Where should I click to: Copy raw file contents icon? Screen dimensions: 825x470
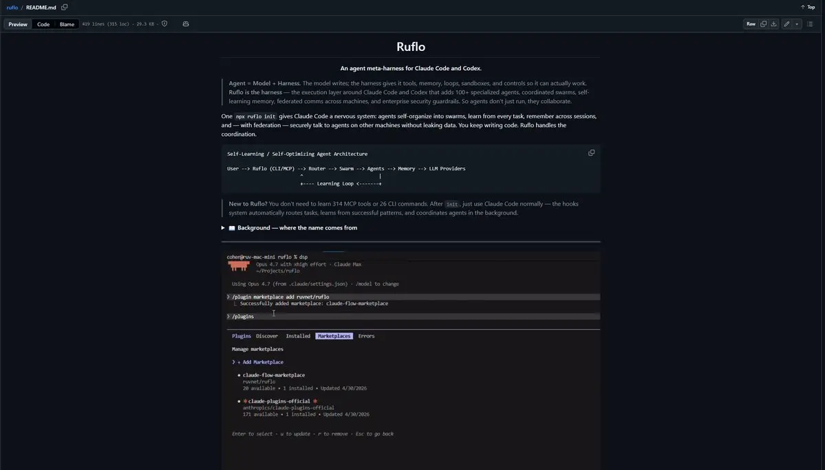764,24
